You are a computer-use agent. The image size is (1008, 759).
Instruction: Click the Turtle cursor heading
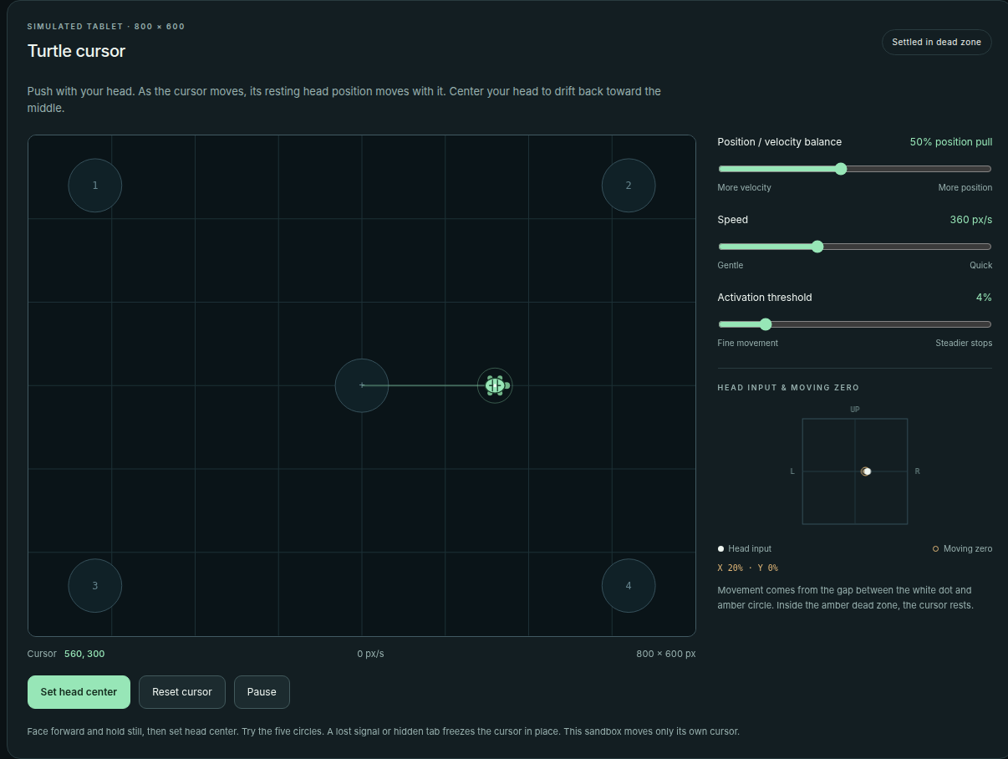pos(76,51)
